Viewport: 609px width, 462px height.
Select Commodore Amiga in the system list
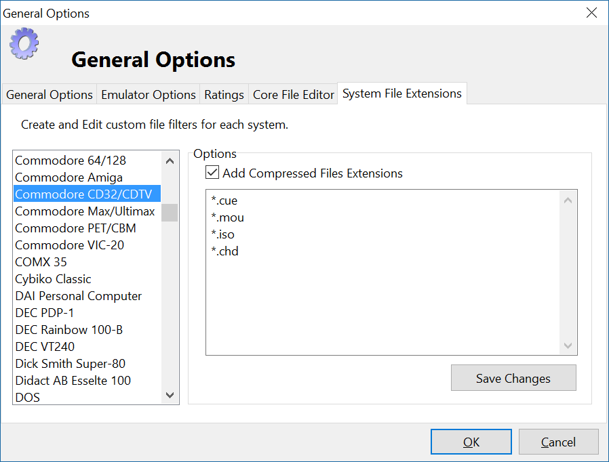click(87, 177)
